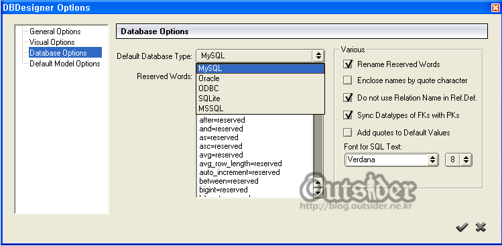Open Visual Options in the tree

pyautogui.click(x=52, y=42)
